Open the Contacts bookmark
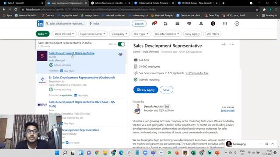Screen dimensions: 280x157 (48, 16)
